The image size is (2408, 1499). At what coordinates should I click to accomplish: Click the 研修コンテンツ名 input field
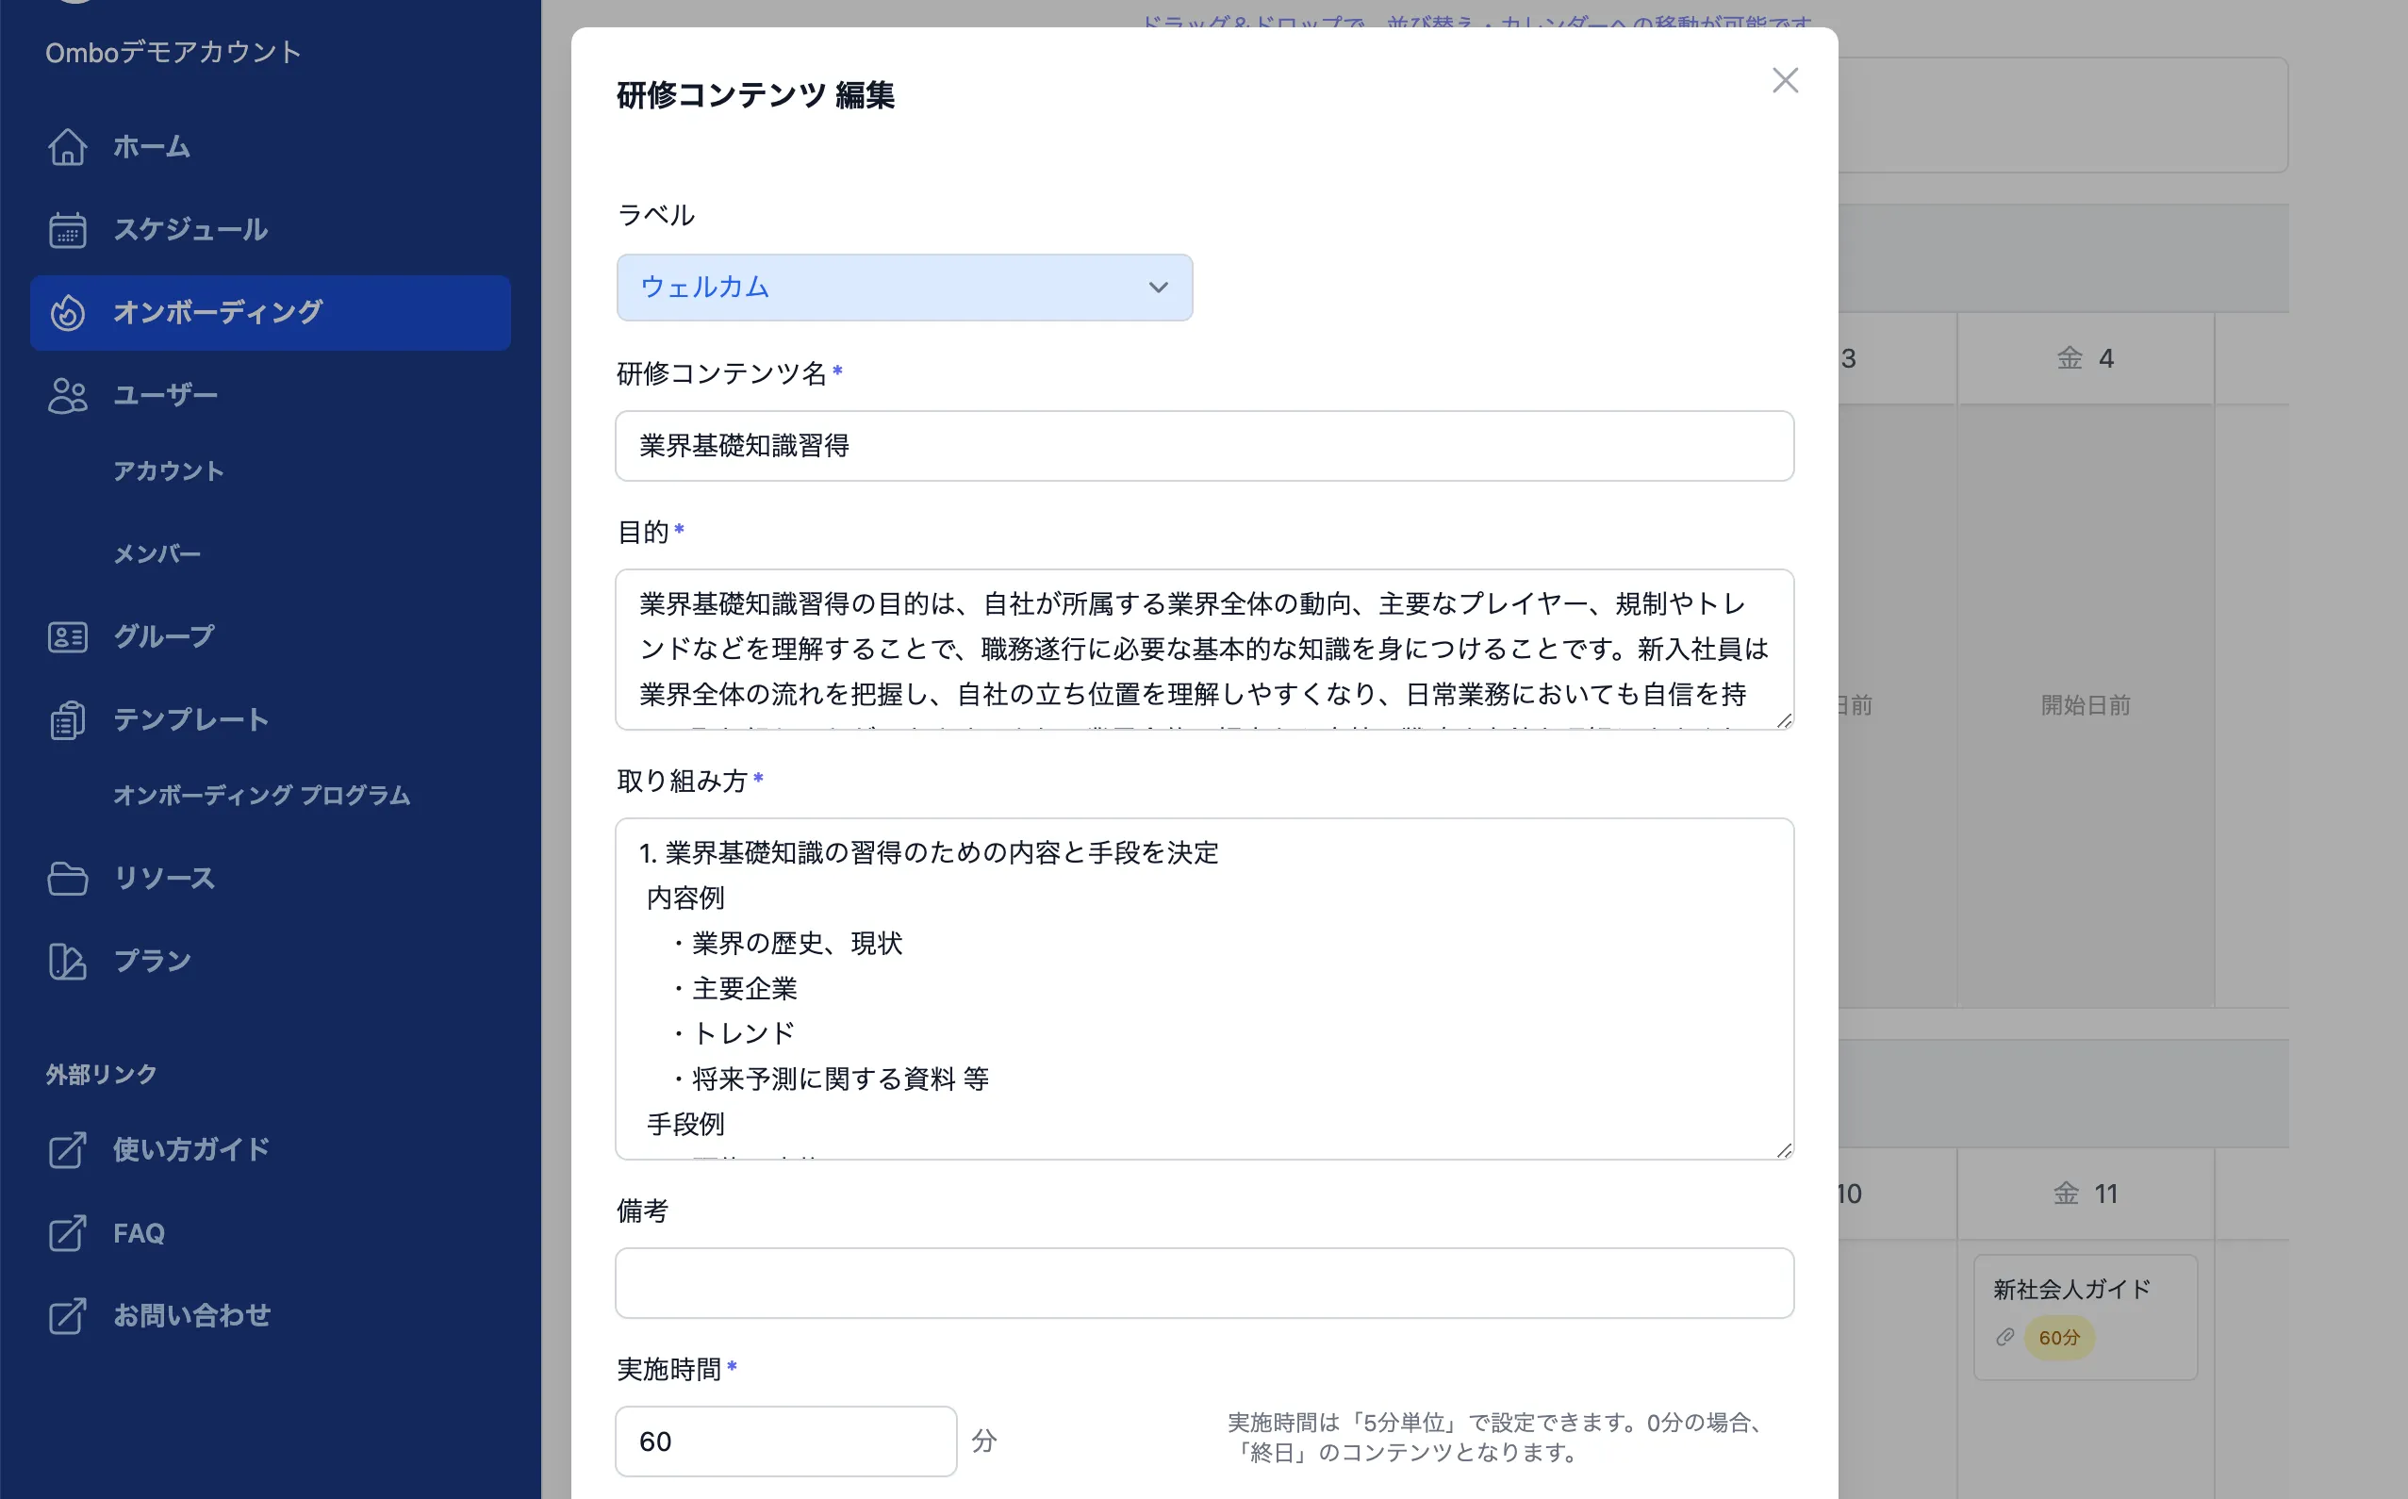click(x=1205, y=446)
